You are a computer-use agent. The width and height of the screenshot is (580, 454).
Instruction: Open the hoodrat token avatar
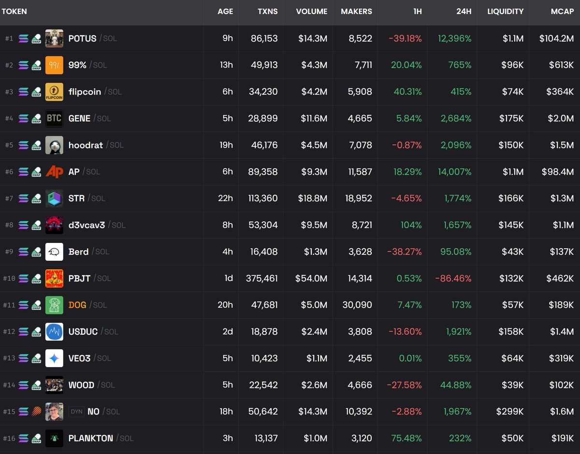[x=54, y=145]
